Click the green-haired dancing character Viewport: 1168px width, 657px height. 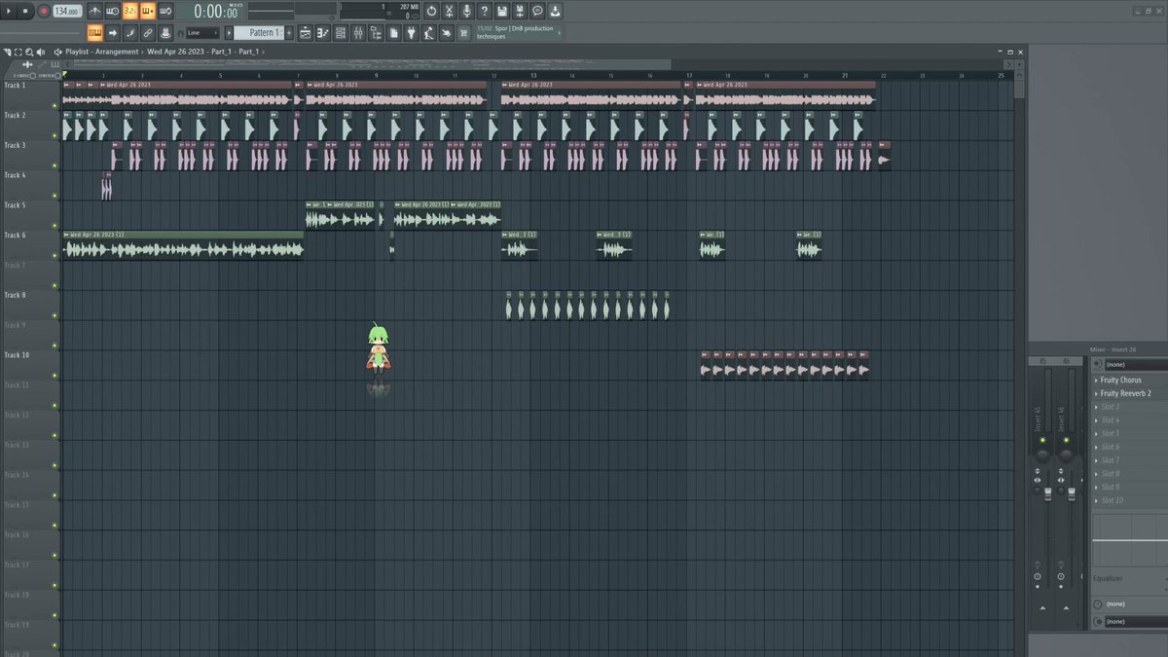click(379, 350)
